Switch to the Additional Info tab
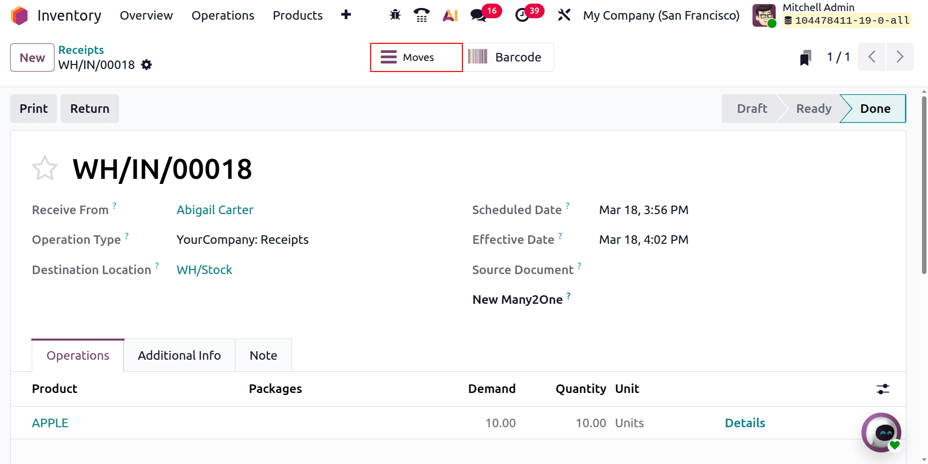Image resolution: width=928 pixels, height=464 pixels. (179, 355)
